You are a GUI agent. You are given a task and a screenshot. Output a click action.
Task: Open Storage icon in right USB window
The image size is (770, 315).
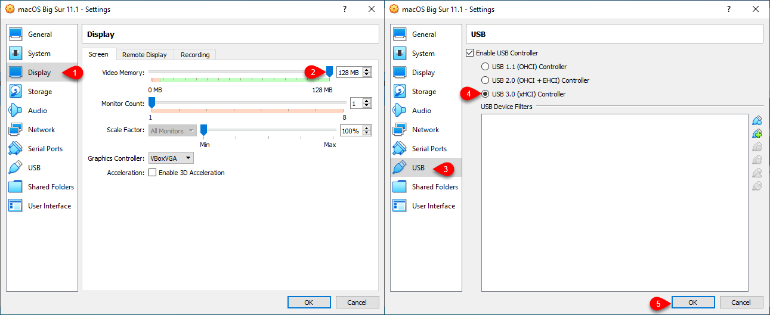400,92
